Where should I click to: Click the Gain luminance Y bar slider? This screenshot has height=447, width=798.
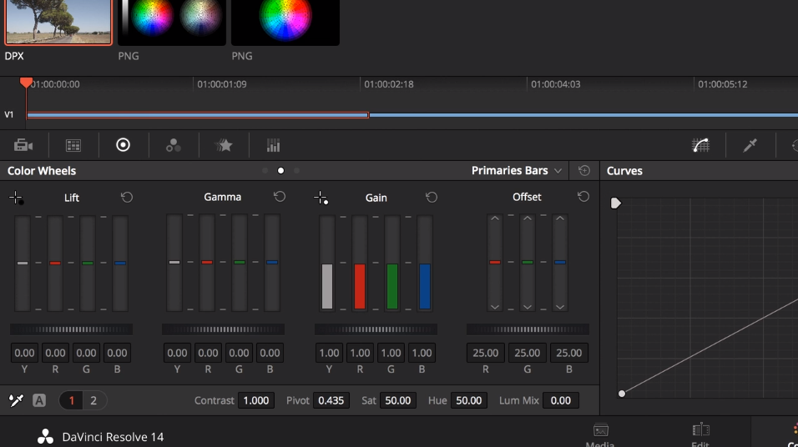327,263
